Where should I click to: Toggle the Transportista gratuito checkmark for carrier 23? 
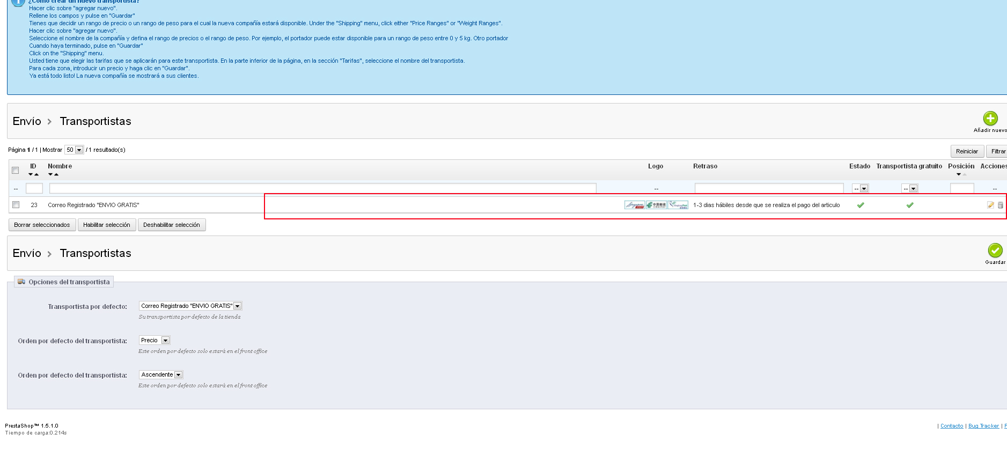click(910, 205)
